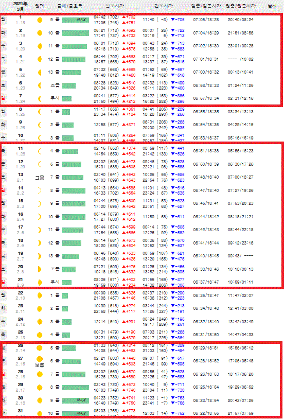Click the 2021年 3月 header

pyautogui.click(x=20, y=6)
